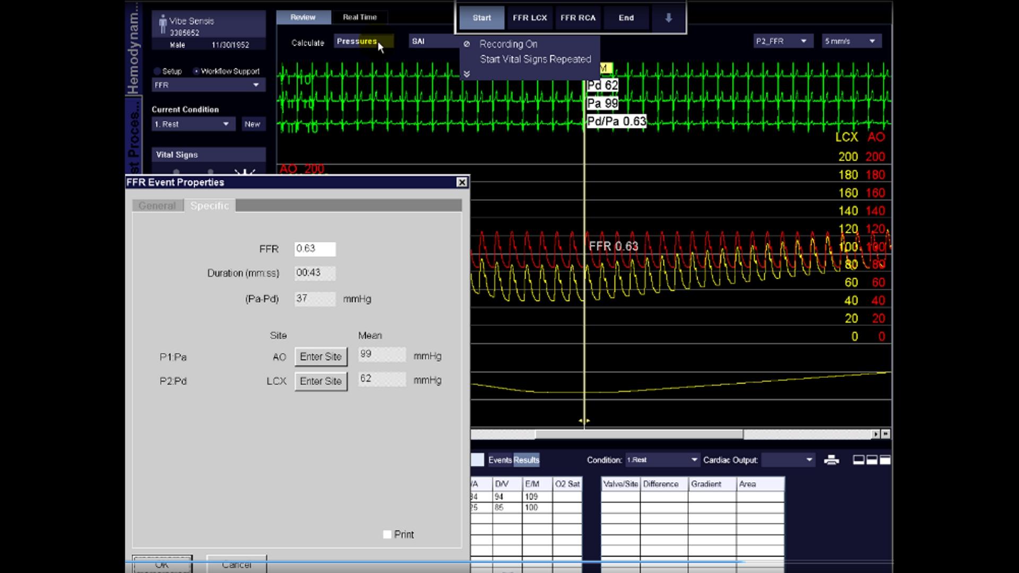Click the Vital Signs waveform icon
1019x573 pixels.
245,171
